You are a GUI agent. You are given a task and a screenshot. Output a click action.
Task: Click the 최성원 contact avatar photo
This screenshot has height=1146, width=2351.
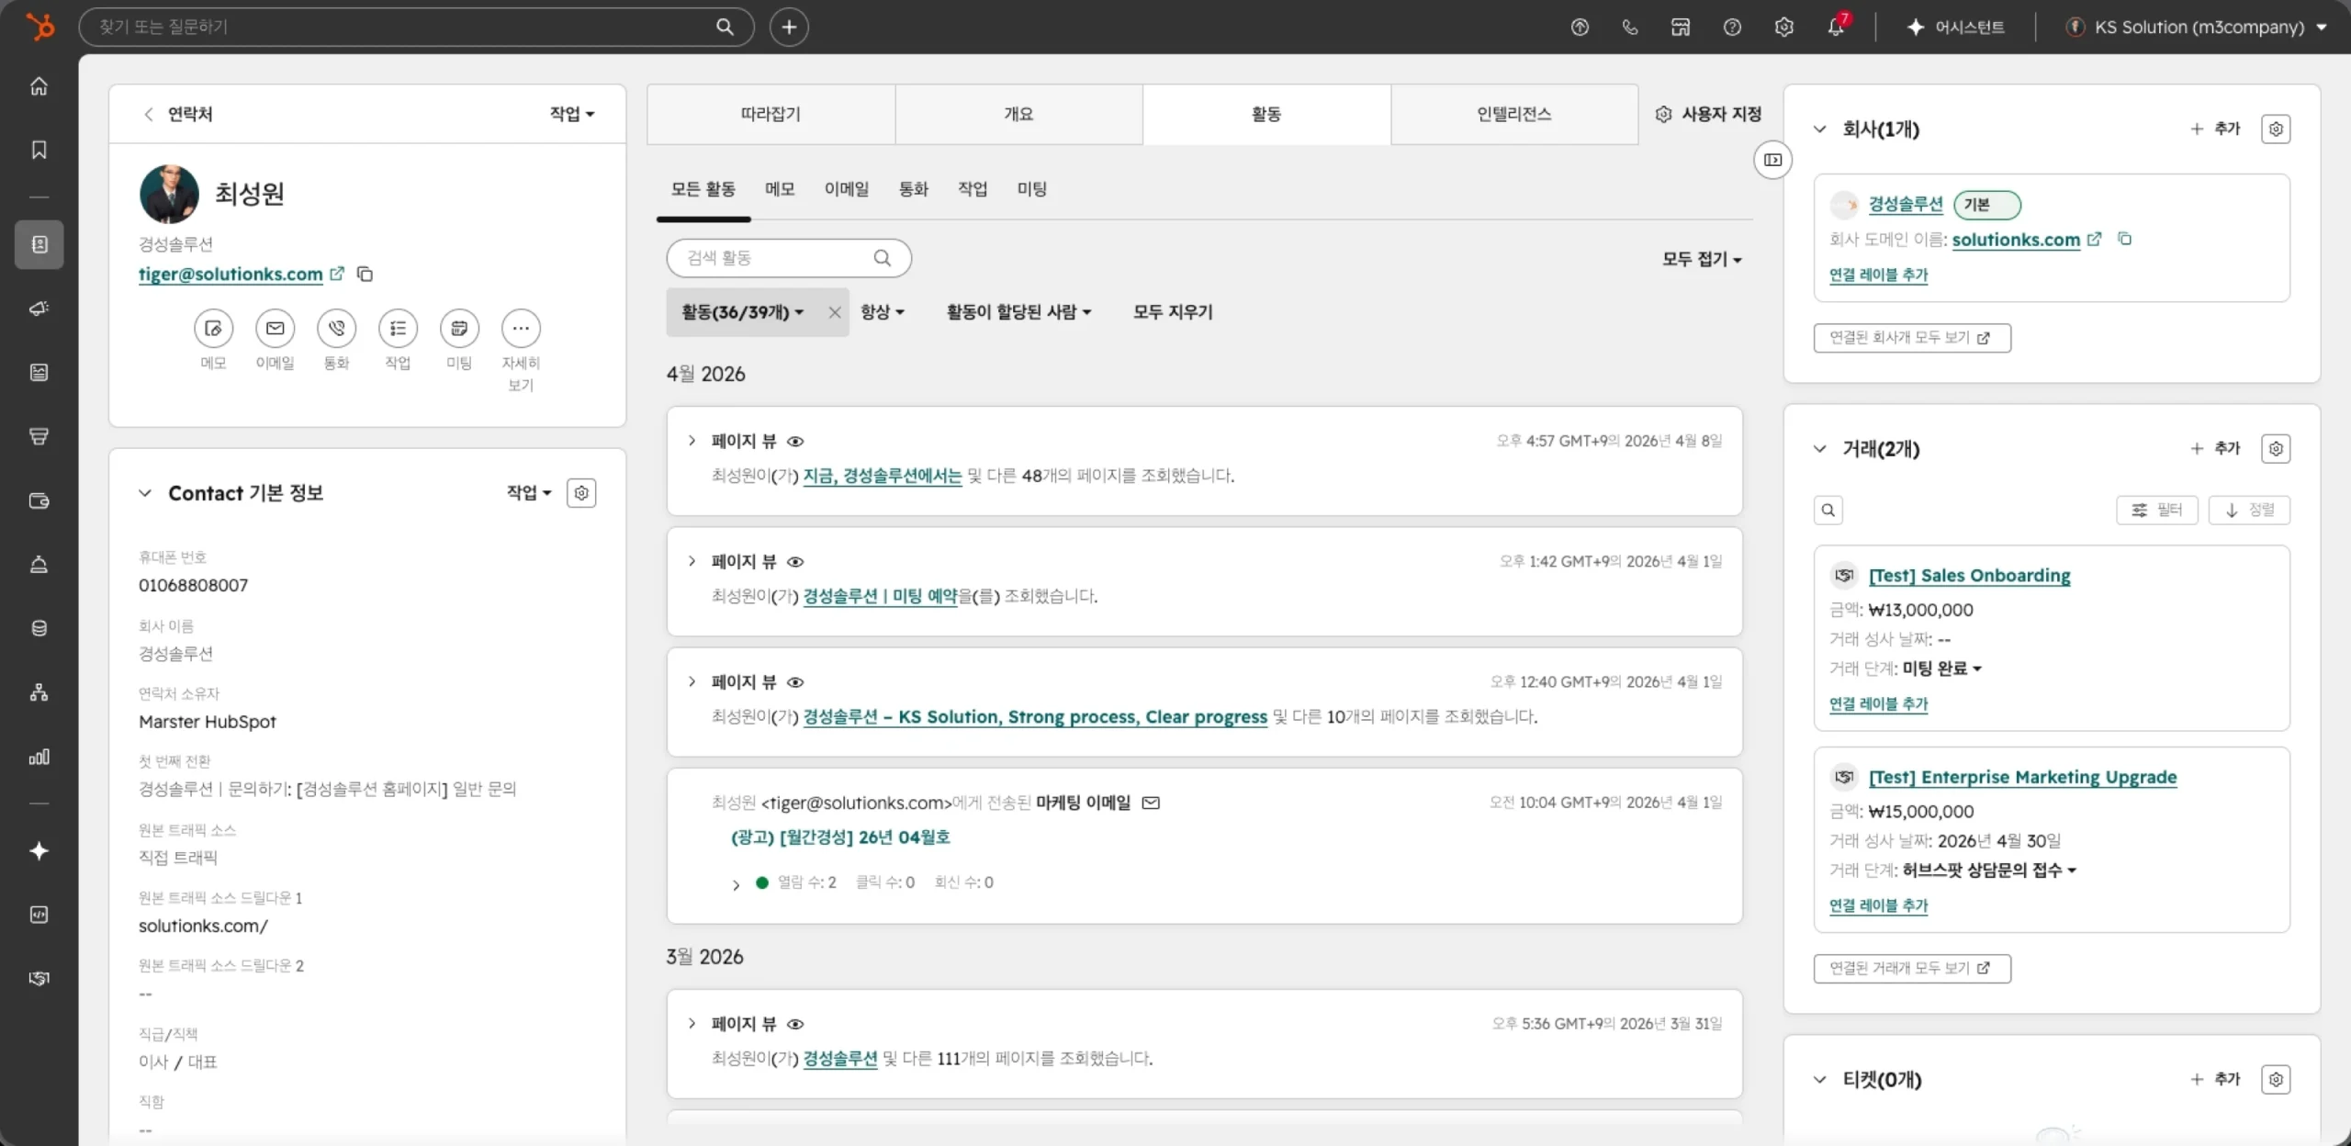point(169,194)
